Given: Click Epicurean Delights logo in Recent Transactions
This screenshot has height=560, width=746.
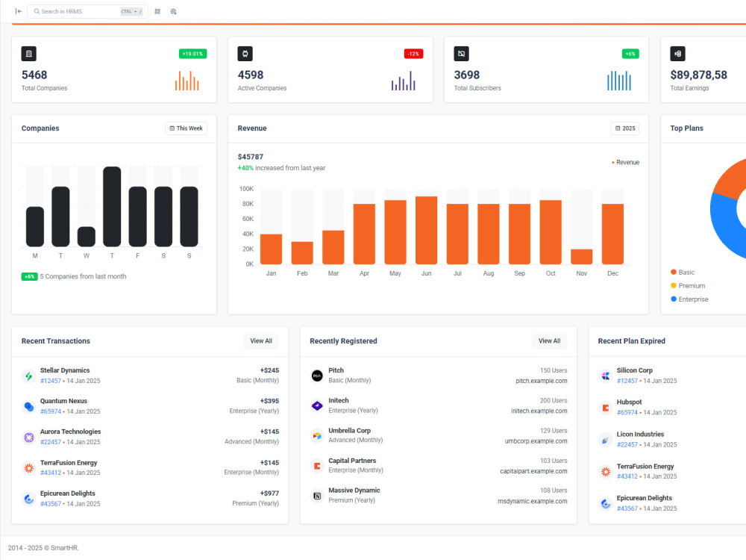Looking at the screenshot, I should 29,499.
